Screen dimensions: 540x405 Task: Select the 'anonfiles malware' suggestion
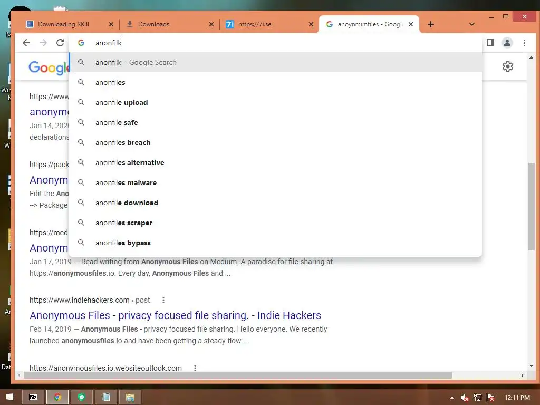(x=275, y=182)
